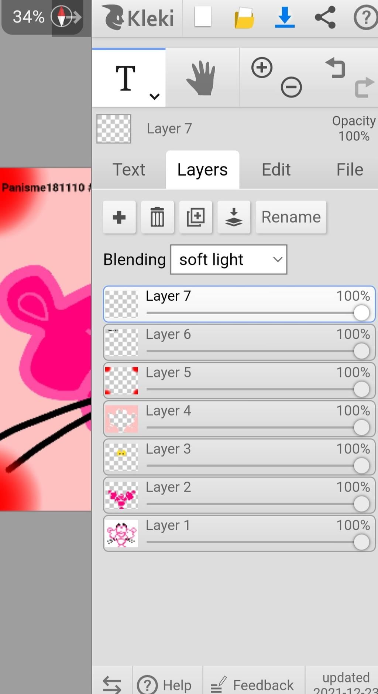Click the Rename layer button
The image size is (378, 694).
tap(291, 217)
